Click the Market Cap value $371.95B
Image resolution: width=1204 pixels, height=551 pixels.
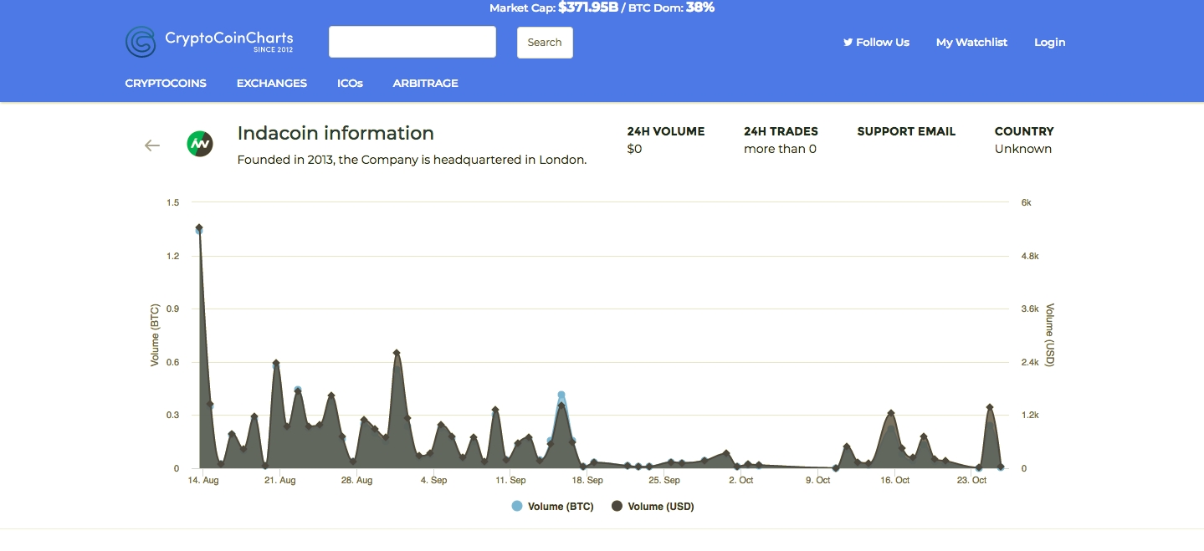point(588,8)
